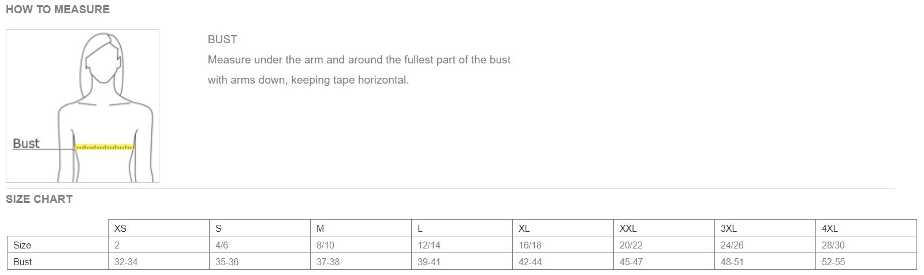Click the 52-55 bust measurement cell
The image size is (924, 275).
pos(833,262)
